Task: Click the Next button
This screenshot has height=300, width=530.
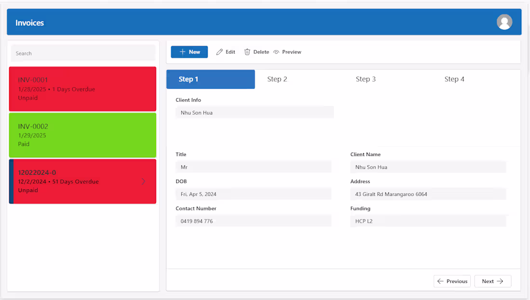Action: coord(492,281)
